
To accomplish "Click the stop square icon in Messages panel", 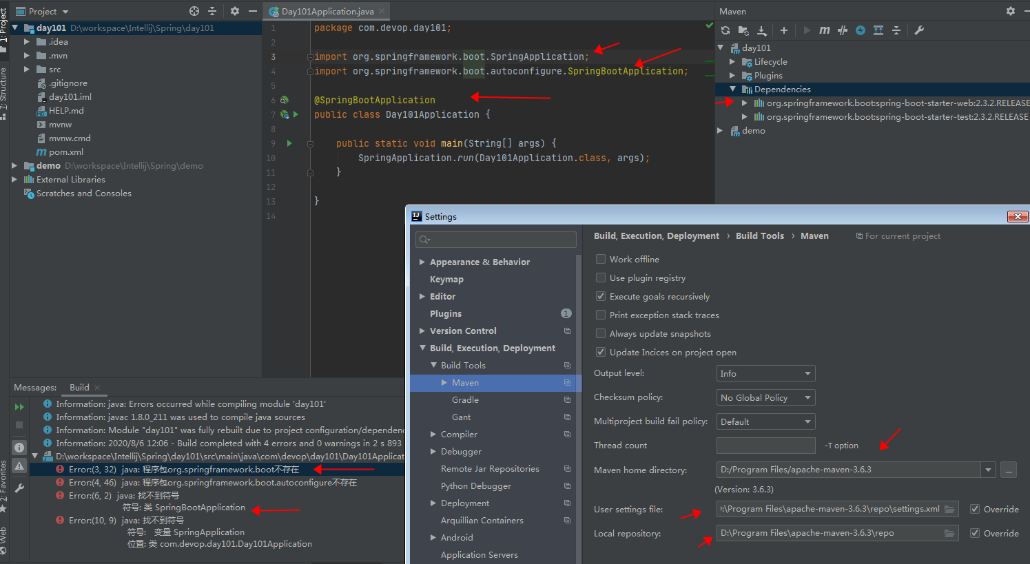I will tap(19, 425).
